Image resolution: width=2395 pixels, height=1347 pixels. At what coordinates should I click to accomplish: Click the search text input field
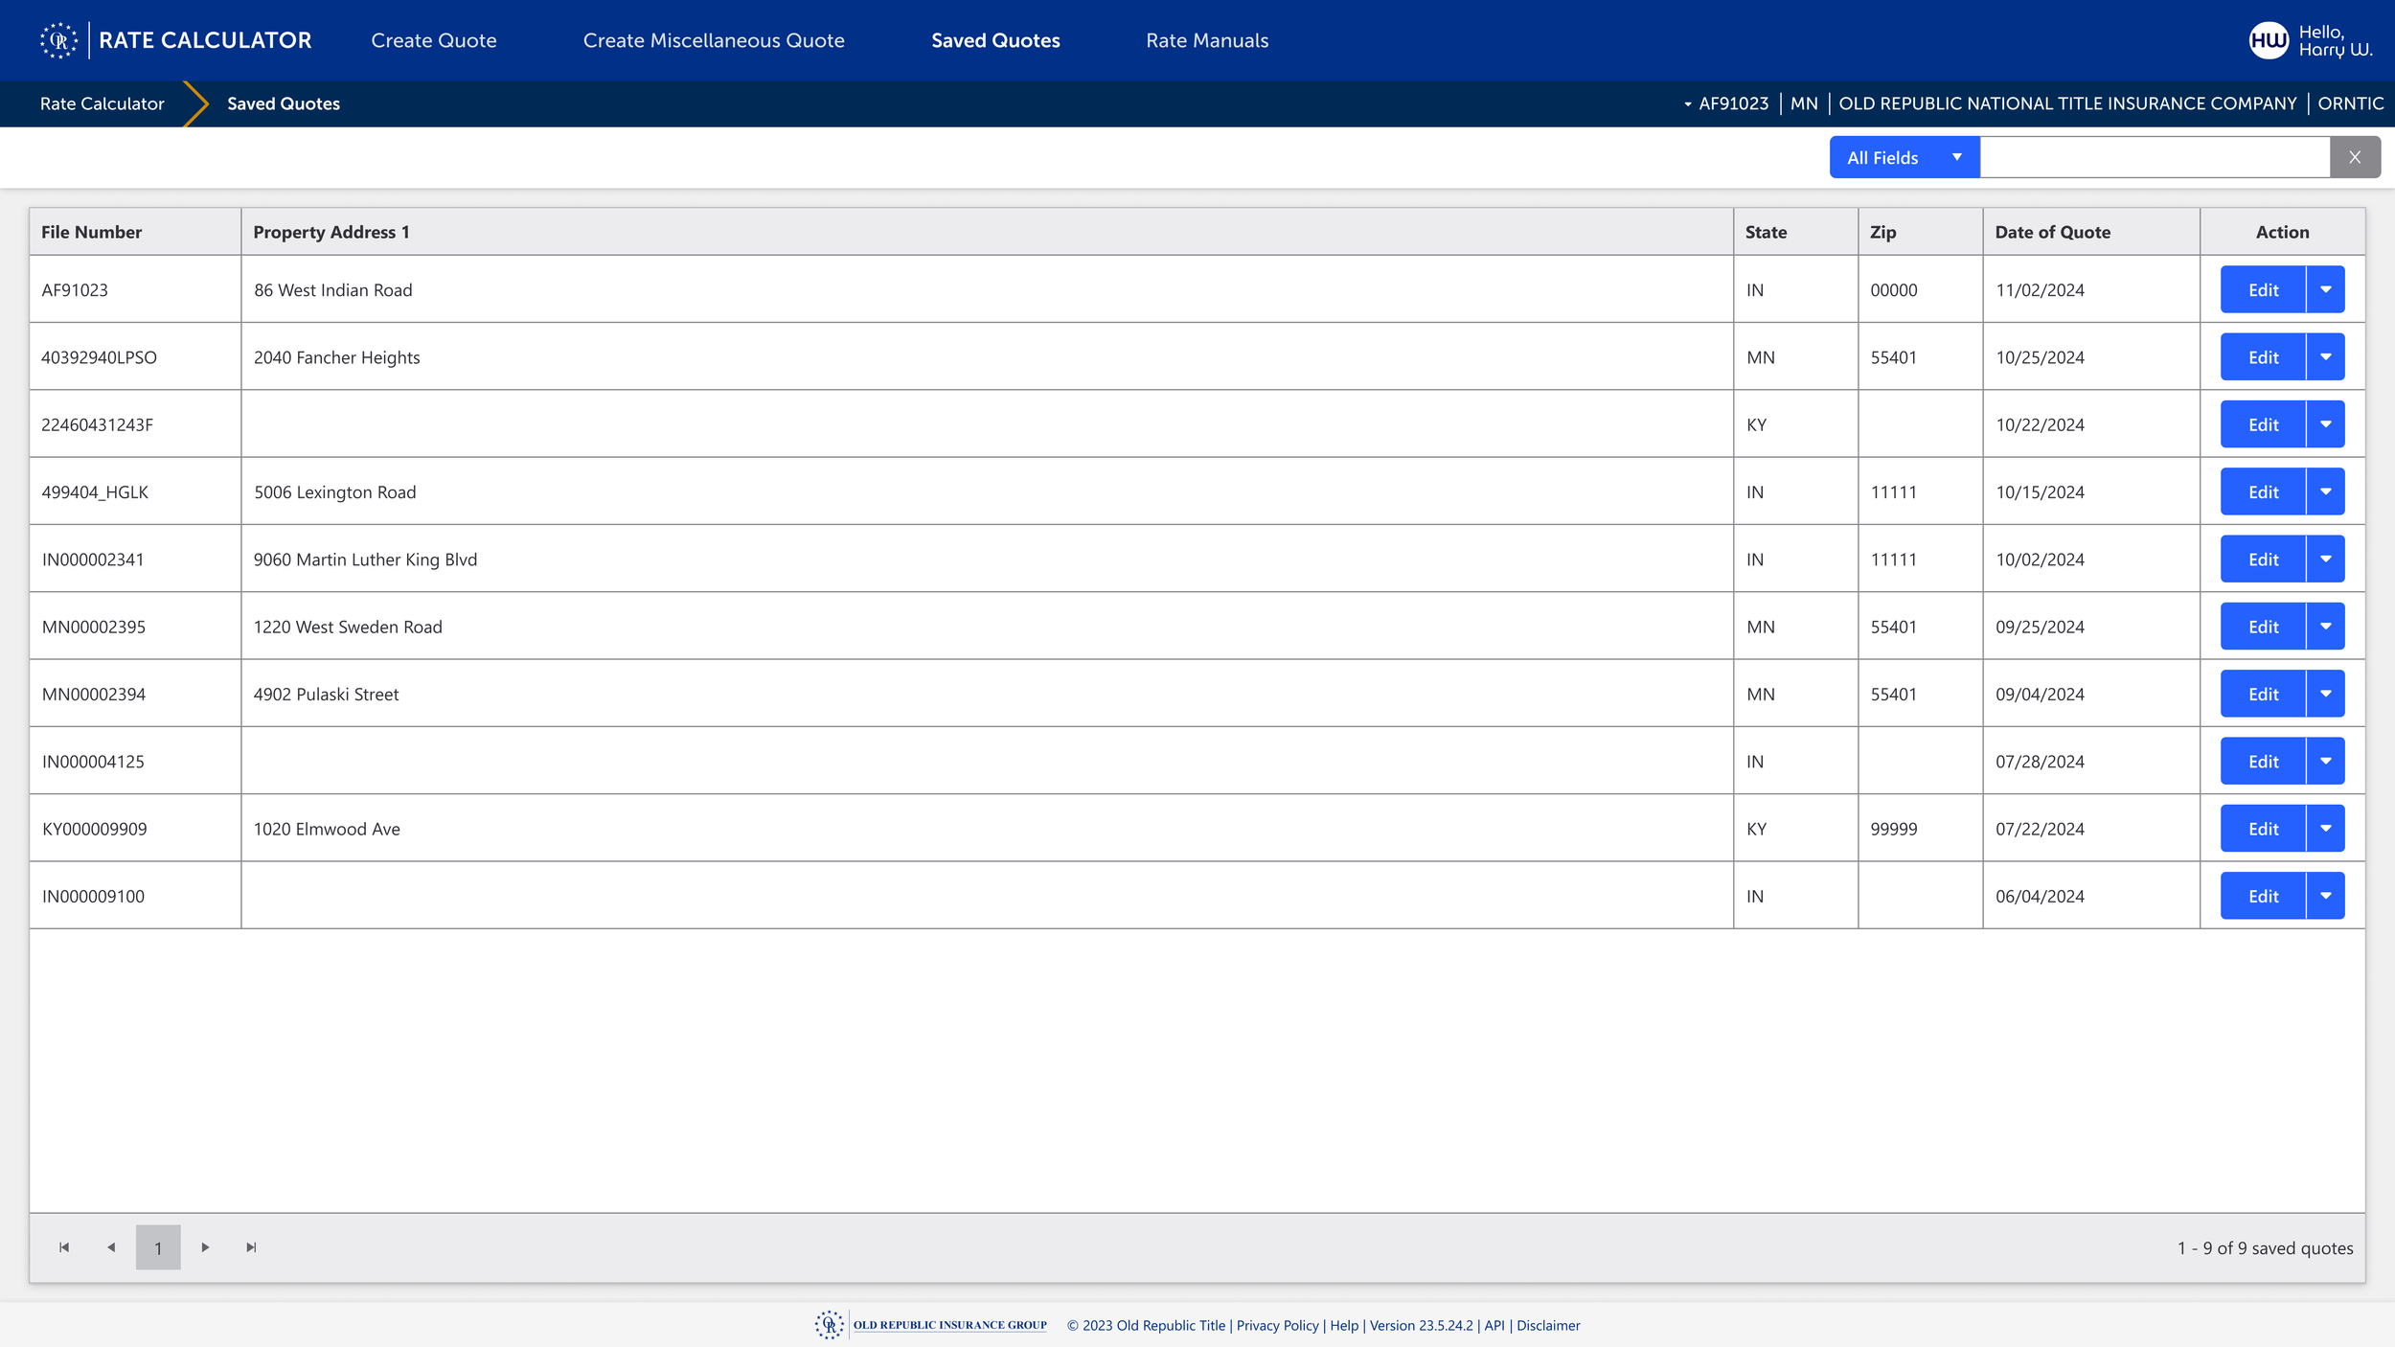click(2154, 157)
